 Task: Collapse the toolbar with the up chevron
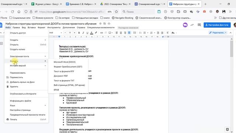[230, 33]
